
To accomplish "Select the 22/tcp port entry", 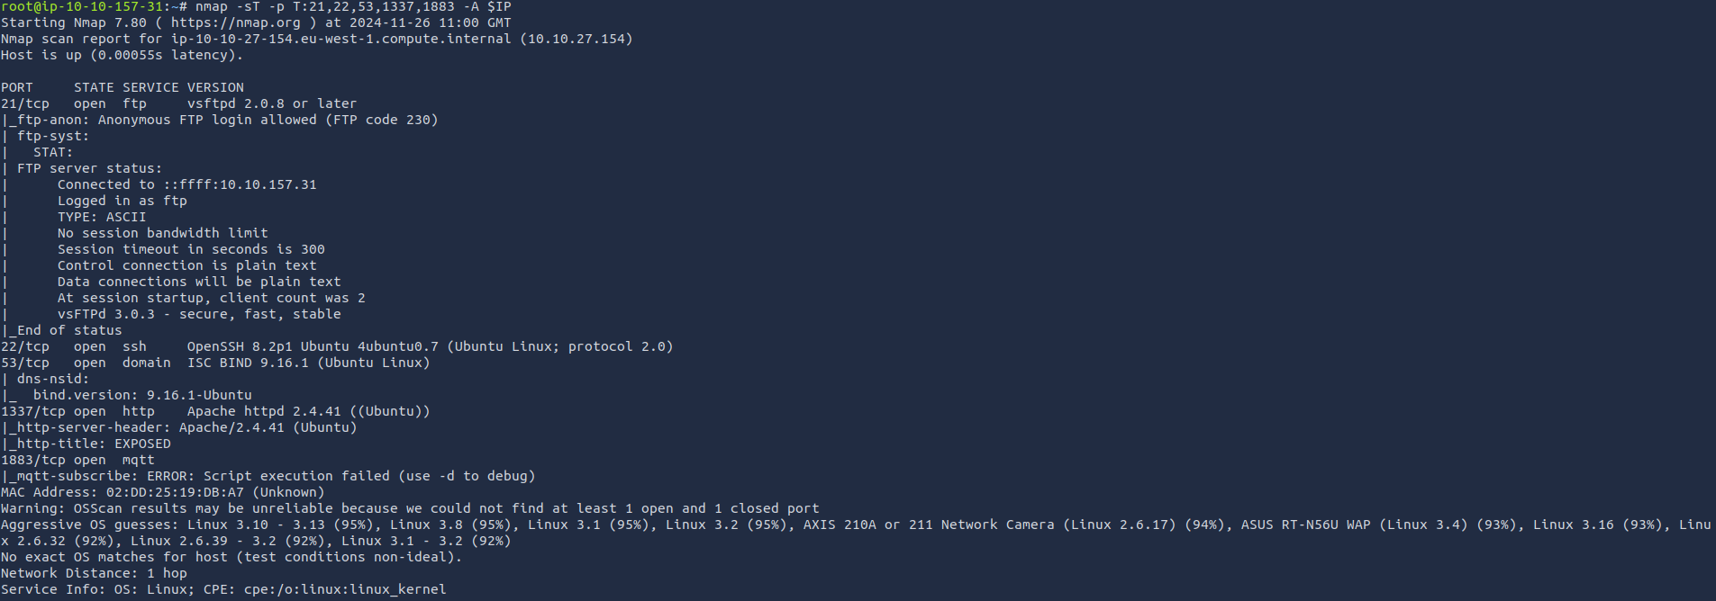I will coord(25,346).
